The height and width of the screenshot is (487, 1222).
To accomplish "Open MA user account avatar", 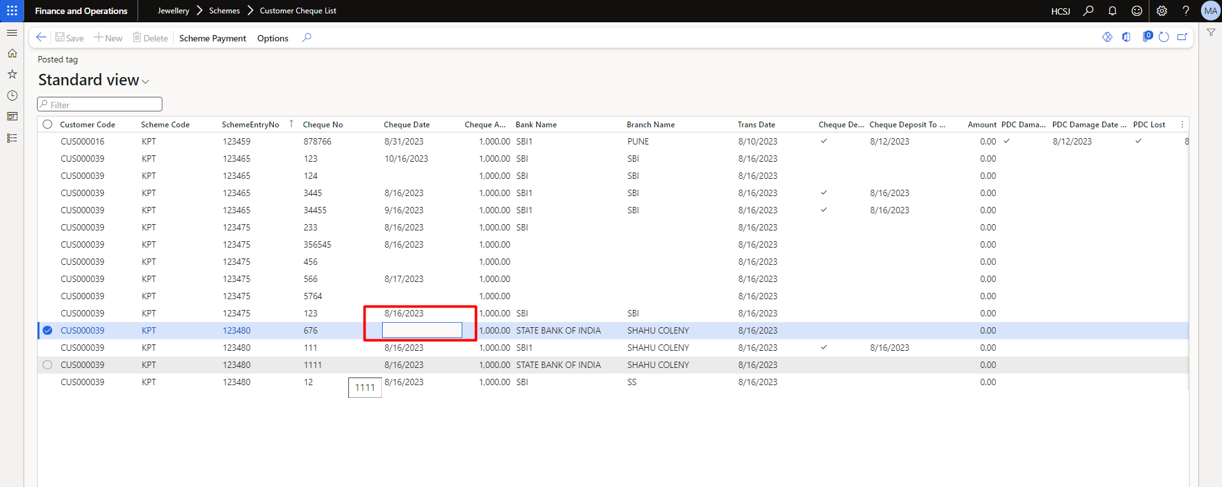I will click(x=1210, y=11).
